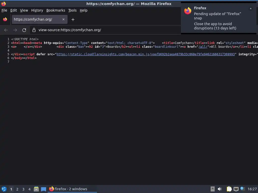Click the "Boards" heading text in source line 3
The height and width of the screenshot is (193, 258).
click(x=113, y=46)
